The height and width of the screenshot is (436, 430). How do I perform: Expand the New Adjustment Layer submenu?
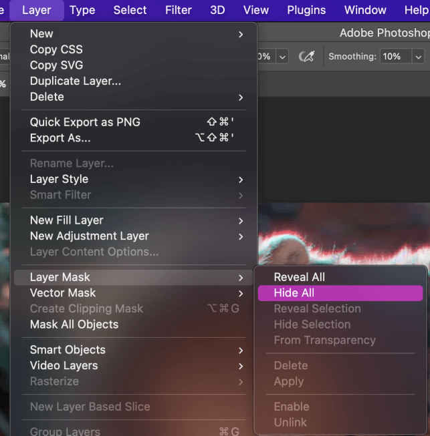134,236
